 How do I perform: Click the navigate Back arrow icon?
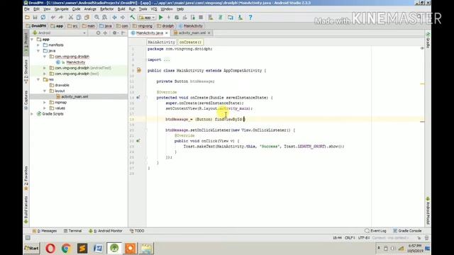[x=115, y=18]
